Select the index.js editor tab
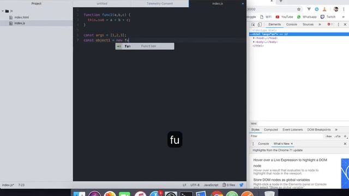The width and height of the screenshot is (349, 196). click(218, 4)
